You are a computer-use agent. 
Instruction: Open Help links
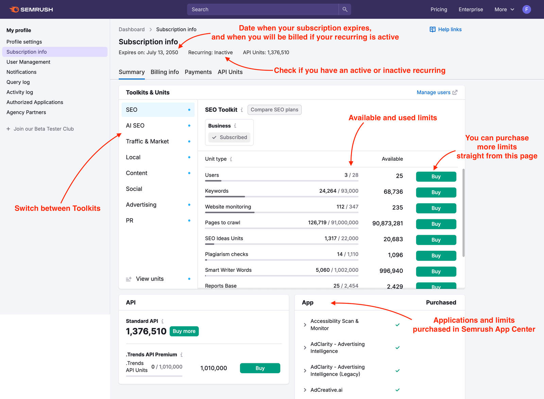[x=445, y=29]
